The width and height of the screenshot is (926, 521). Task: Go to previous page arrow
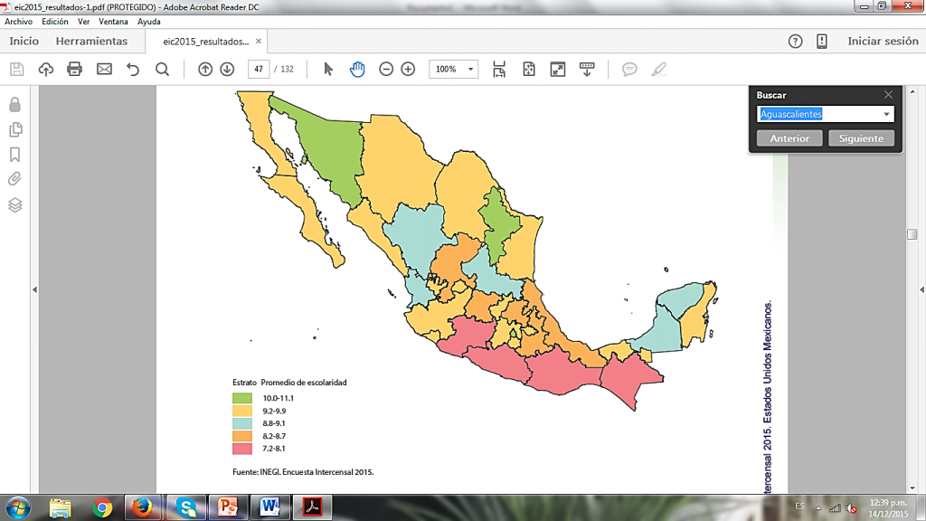coord(204,69)
